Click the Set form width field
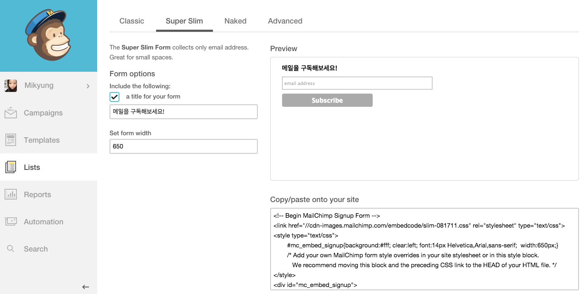The width and height of the screenshot is (586, 294). click(183, 146)
